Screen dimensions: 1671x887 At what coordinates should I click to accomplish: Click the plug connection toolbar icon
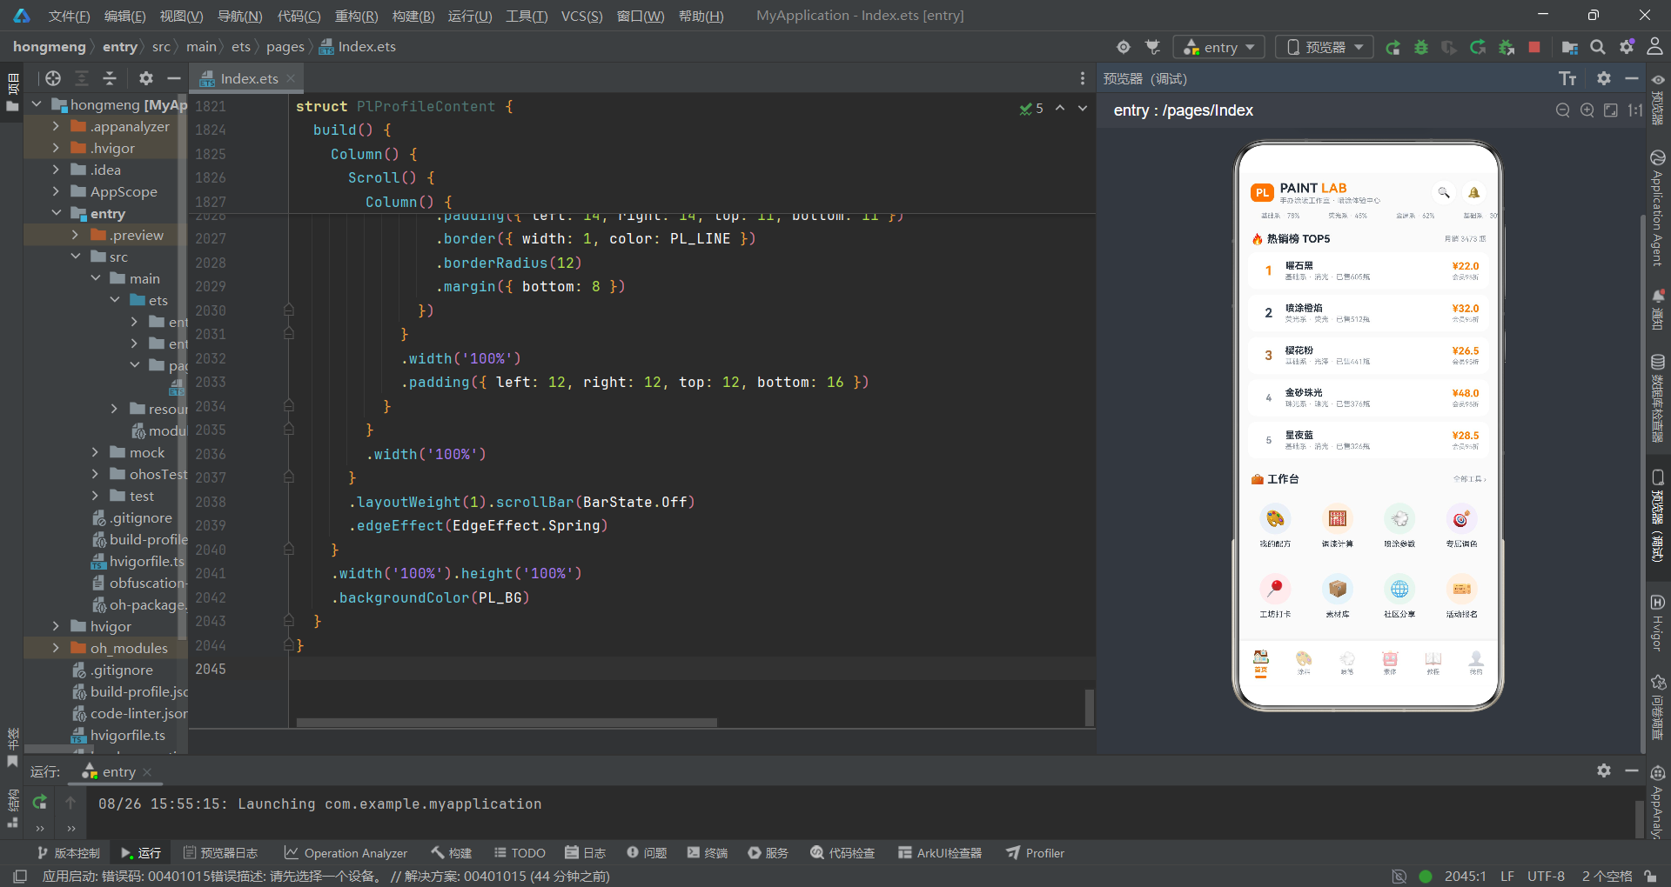1153,48
